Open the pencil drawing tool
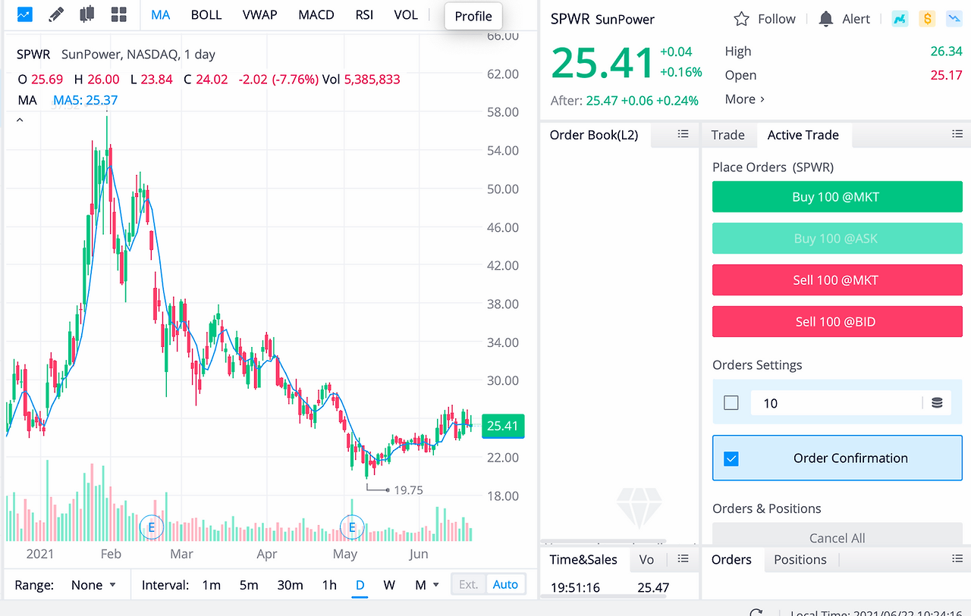The width and height of the screenshot is (971, 616). point(56,14)
